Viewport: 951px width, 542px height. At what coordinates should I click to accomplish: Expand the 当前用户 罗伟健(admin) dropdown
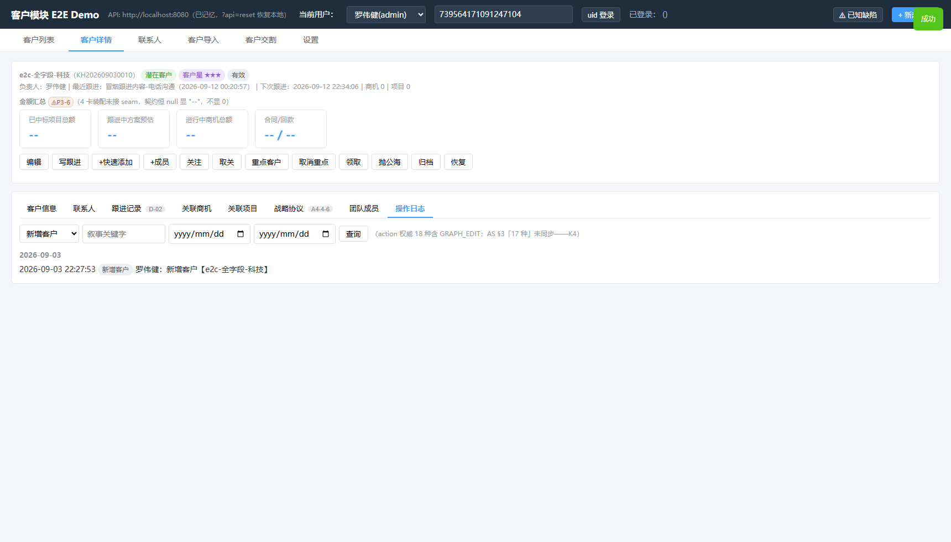(386, 14)
